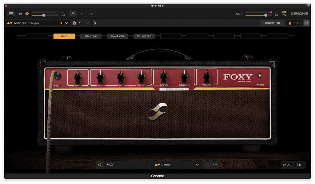The image size is (315, 184).
Task: Click the last empty slot in the chain
Action: 277,36
